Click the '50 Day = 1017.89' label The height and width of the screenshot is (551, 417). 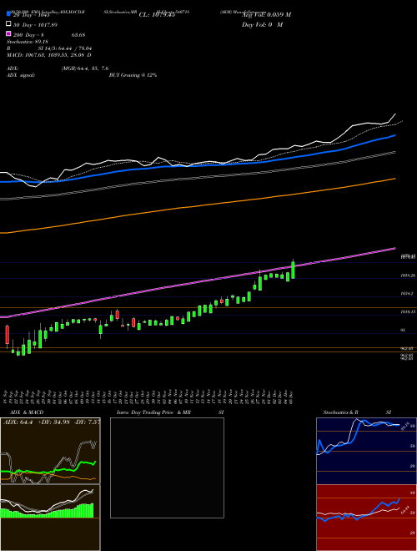36,24
